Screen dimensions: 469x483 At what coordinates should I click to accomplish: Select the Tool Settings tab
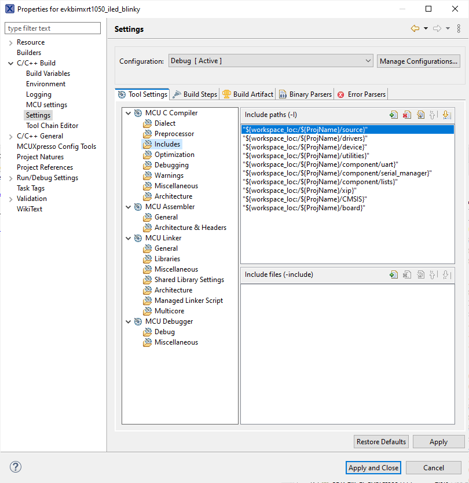(142, 94)
